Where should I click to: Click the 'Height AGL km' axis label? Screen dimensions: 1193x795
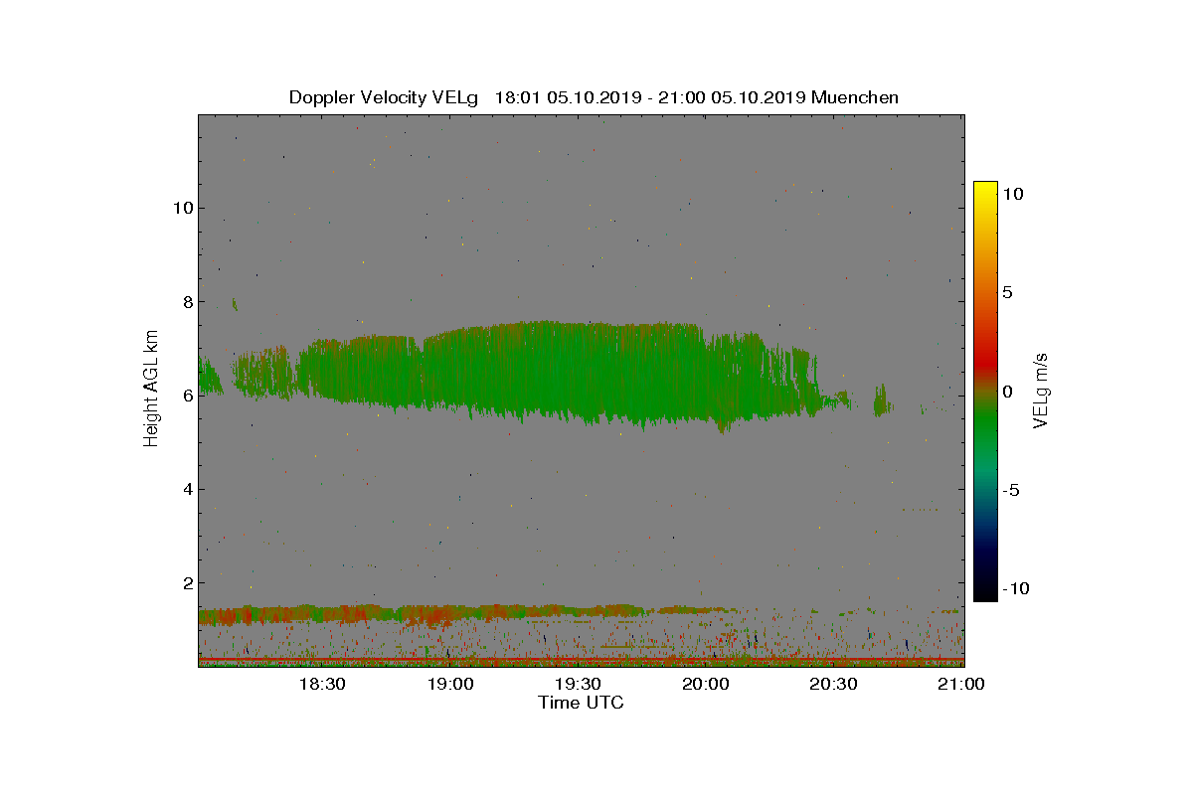point(151,390)
